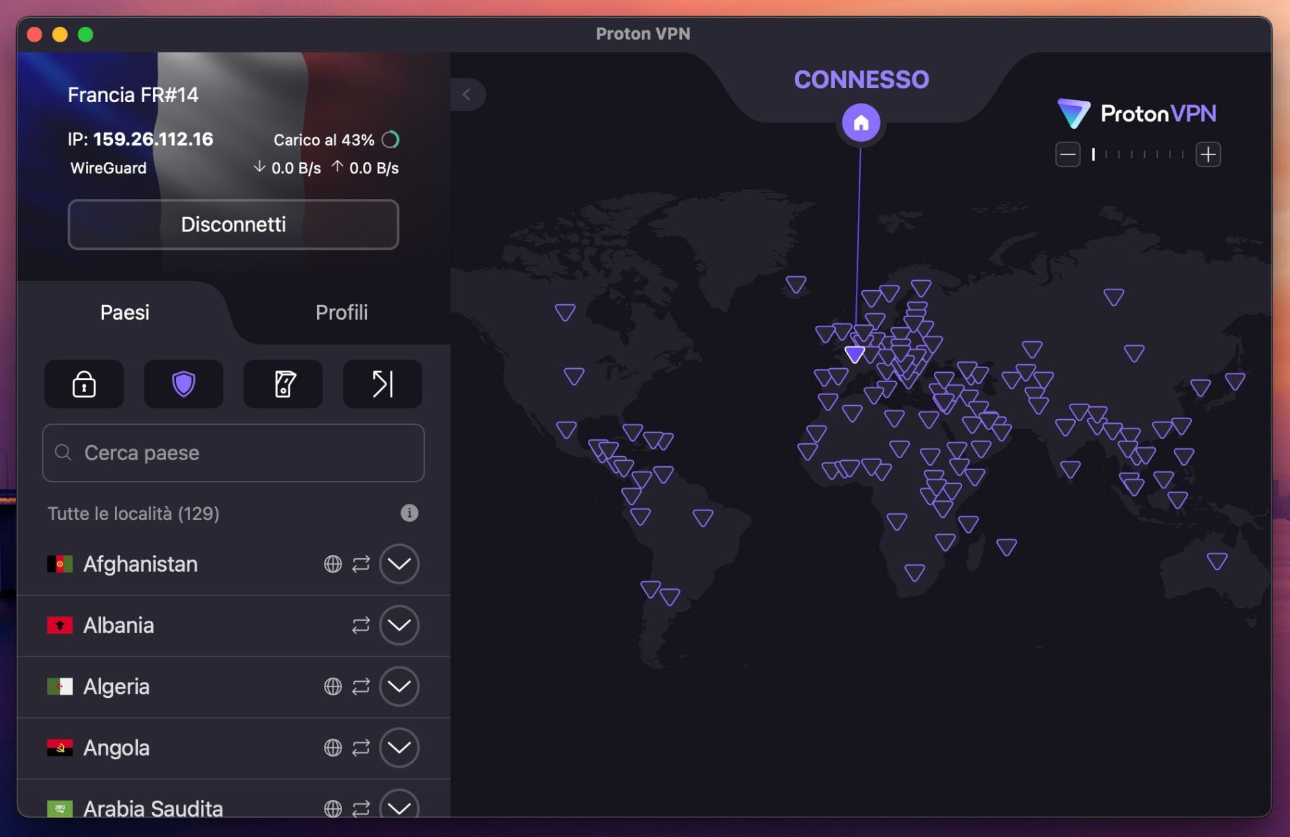Image resolution: width=1290 pixels, height=837 pixels.
Task: Open the Kill Switch icon
Action: tap(283, 384)
